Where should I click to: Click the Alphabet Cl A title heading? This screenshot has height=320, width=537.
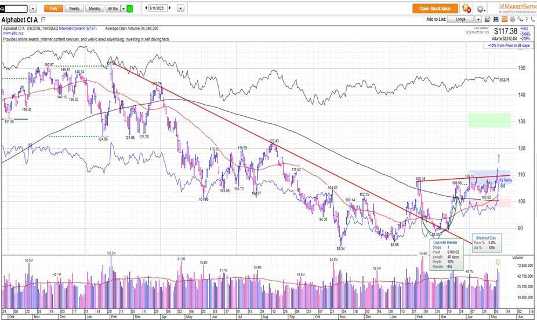click(x=20, y=20)
